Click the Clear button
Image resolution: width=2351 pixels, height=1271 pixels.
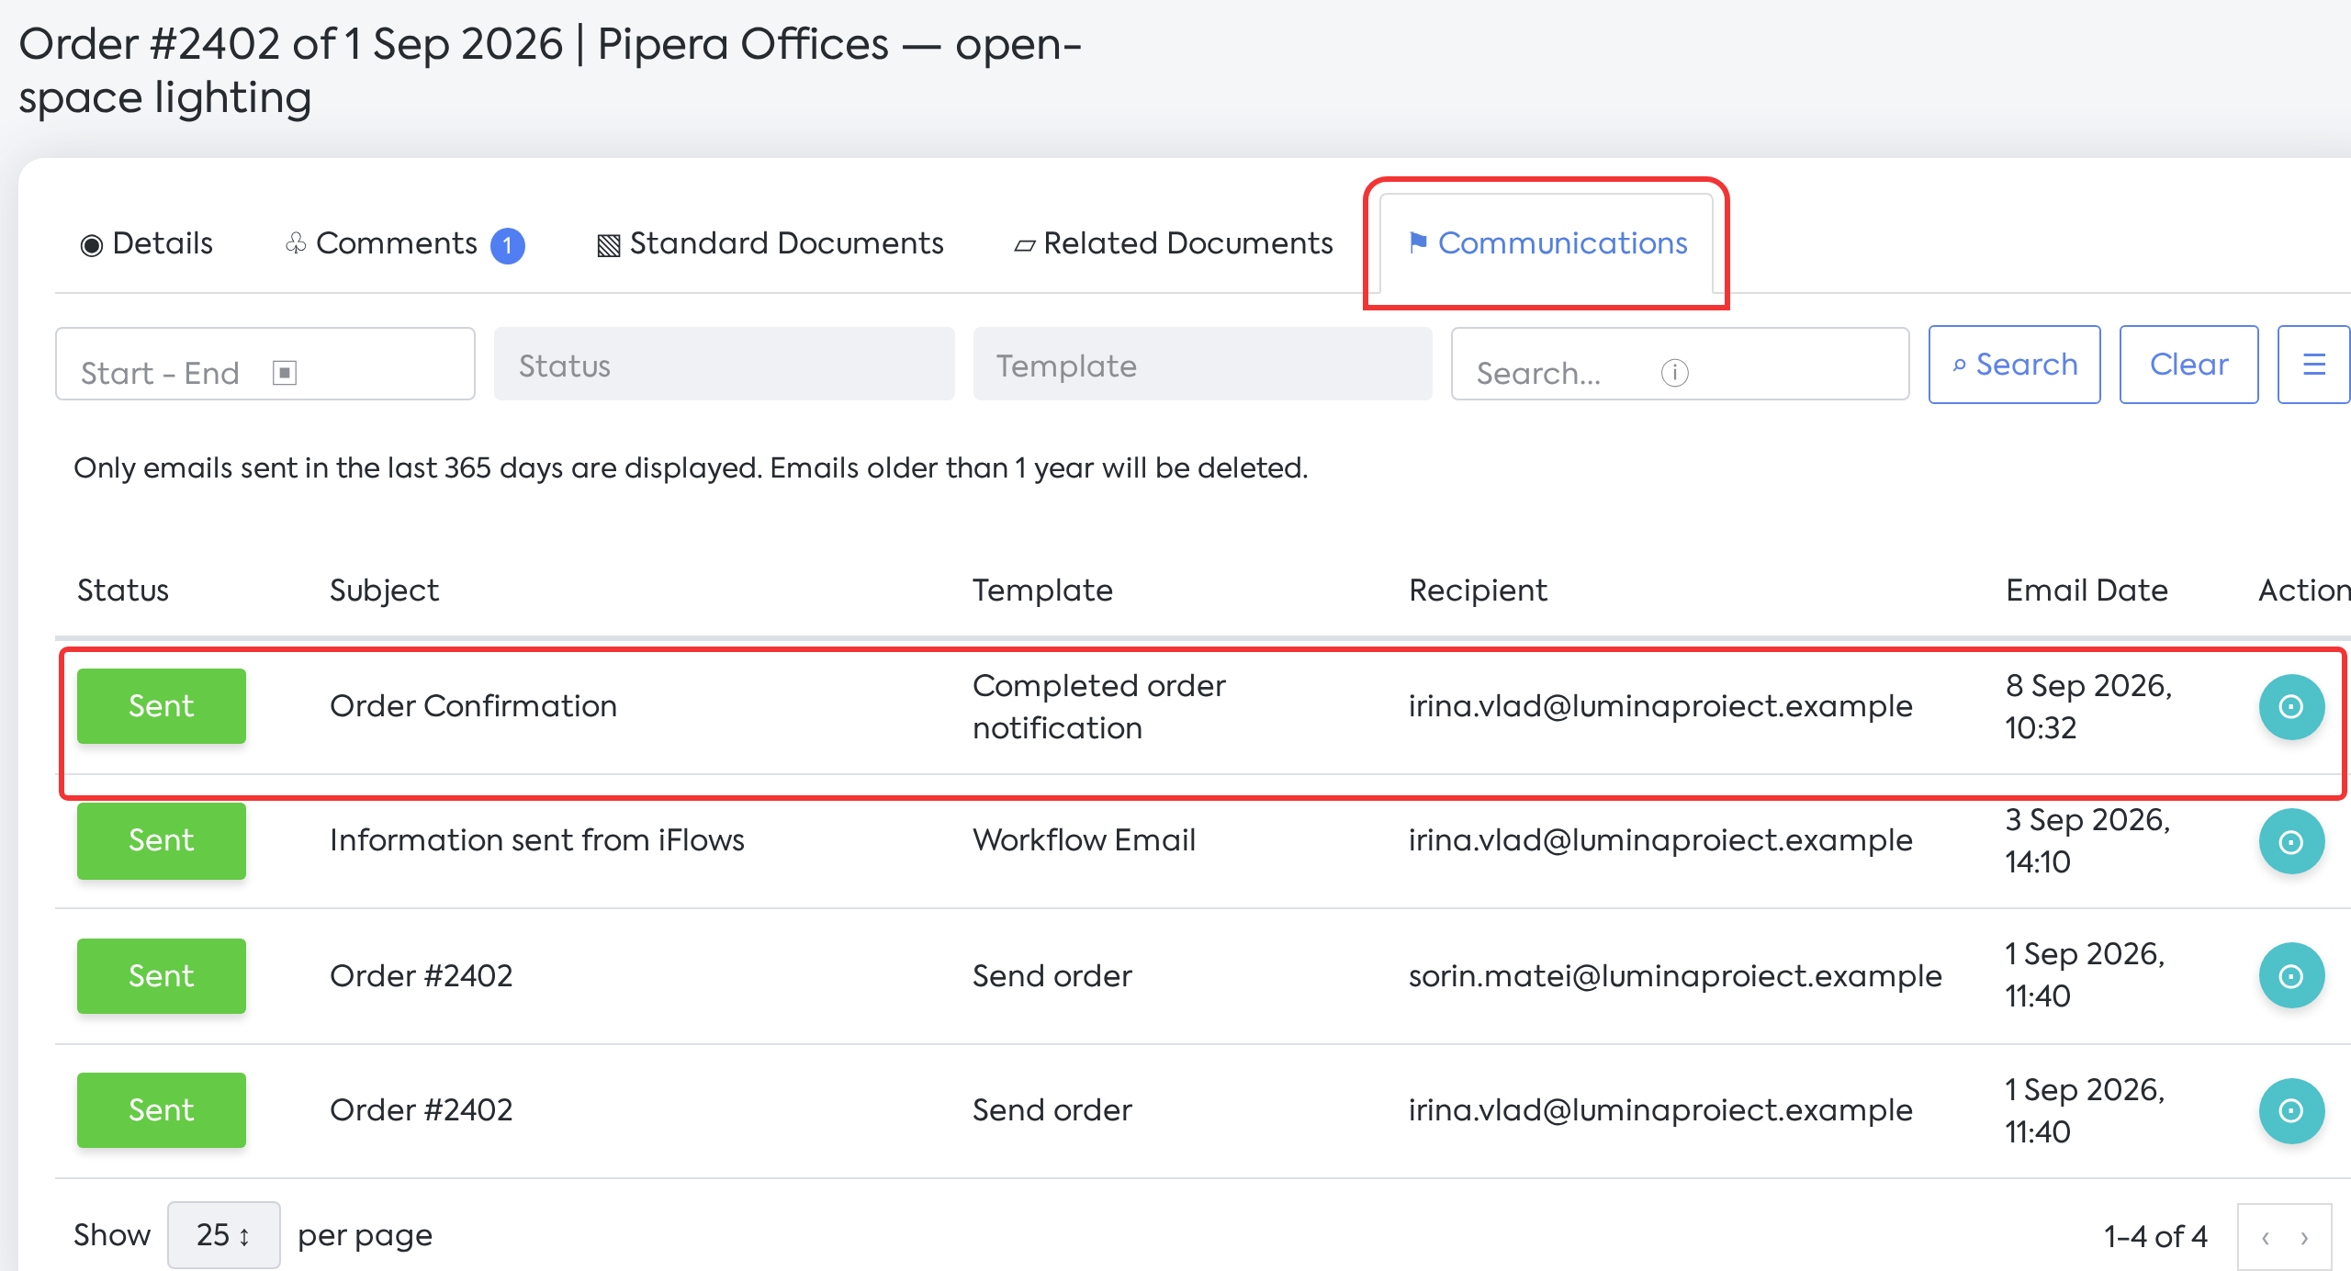tap(2188, 365)
